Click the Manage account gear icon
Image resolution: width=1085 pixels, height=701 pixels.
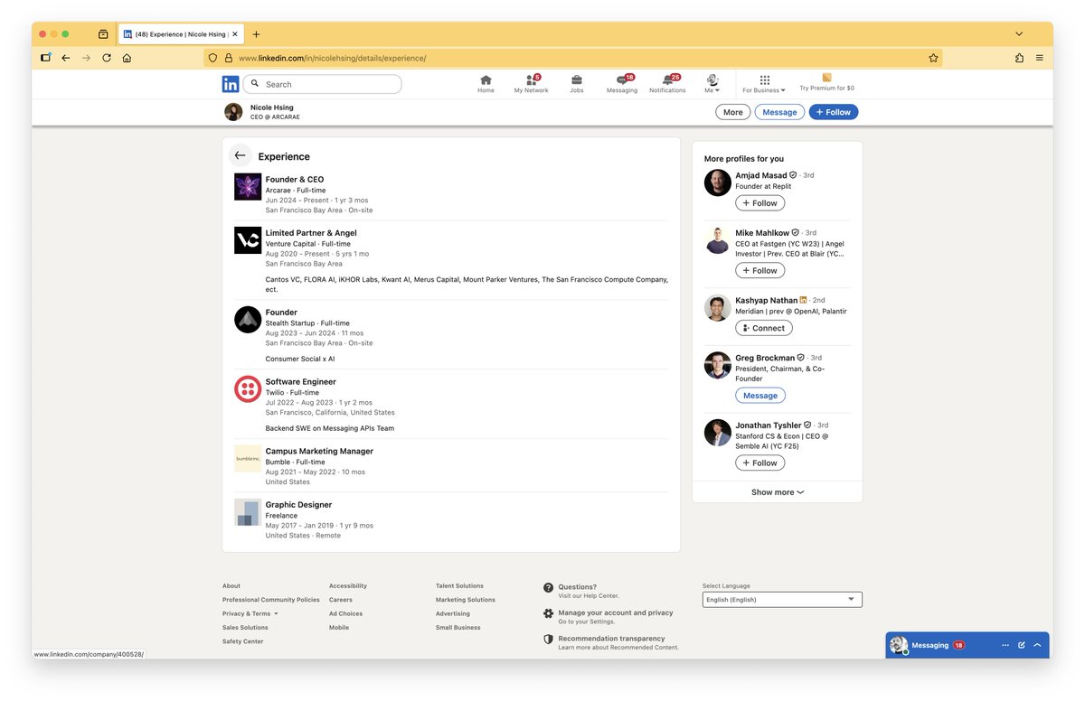click(548, 613)
